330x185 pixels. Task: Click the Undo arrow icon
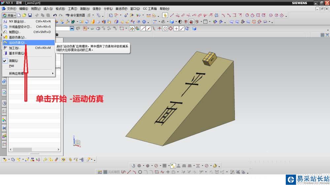click(x=55, y=15)
